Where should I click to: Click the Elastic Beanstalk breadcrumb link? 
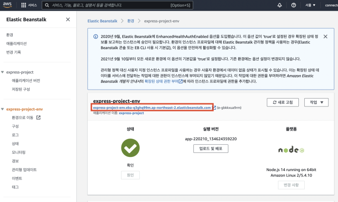[x=102, y=21]
